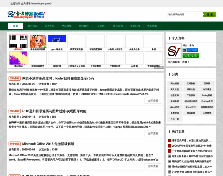Select the 首页 nav tab

pos(16,26)
